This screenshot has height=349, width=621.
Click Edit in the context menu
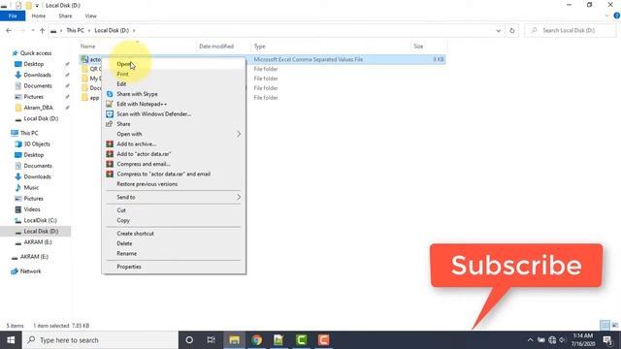(121, 84)
